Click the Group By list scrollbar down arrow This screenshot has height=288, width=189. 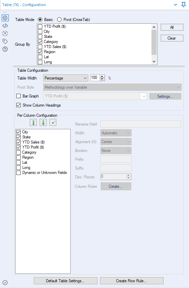point(154,62)
